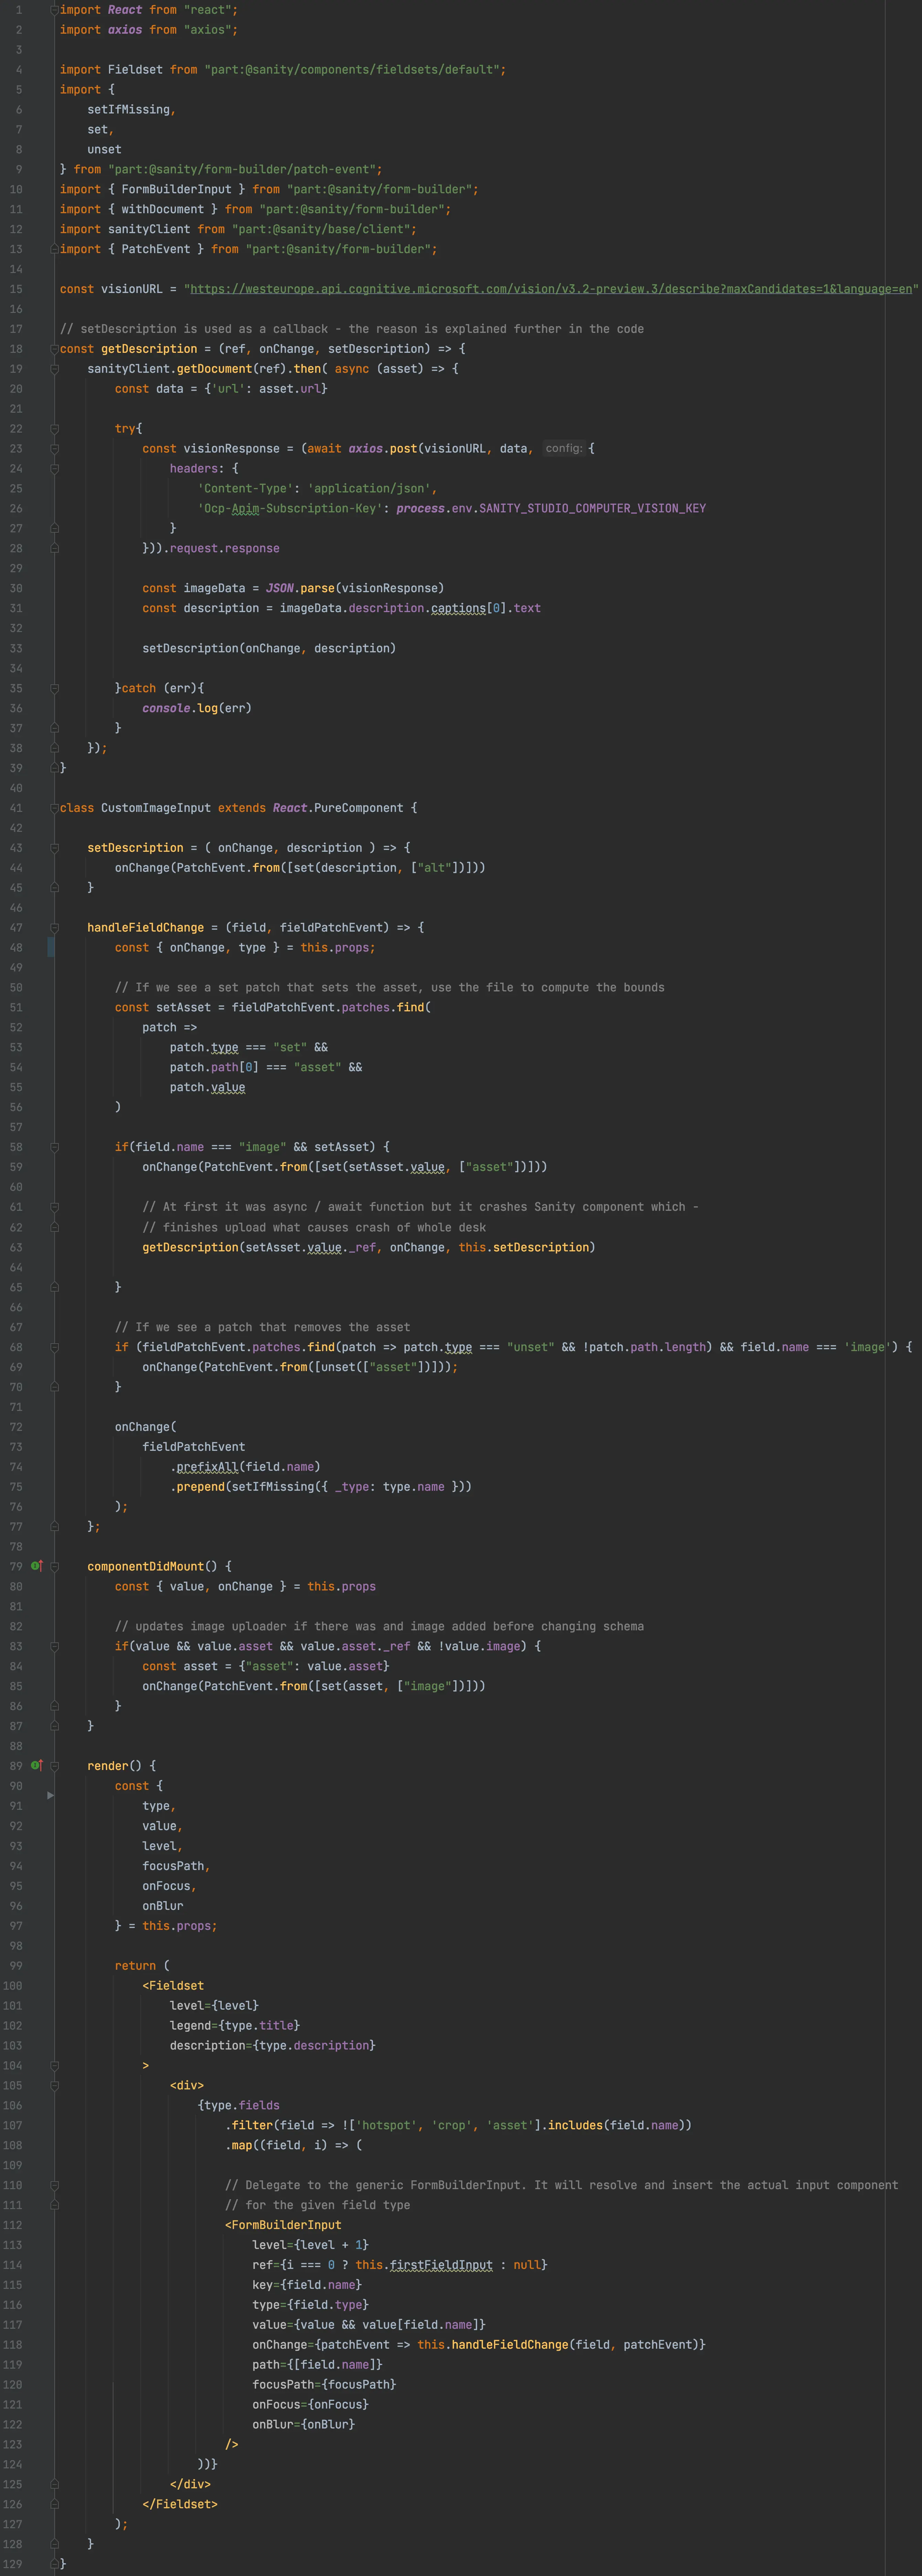Click implements gutter icon beside componentDidMount
The height and width of the screenshot is (2576, 922).
pos(36,1566)
